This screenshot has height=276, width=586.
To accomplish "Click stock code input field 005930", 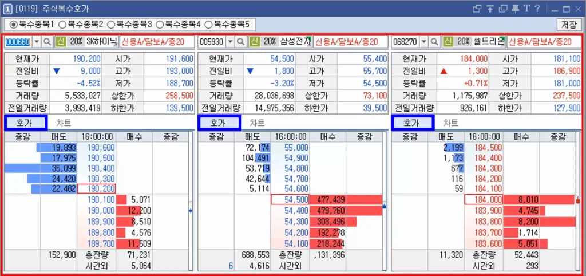I will point(212,41).
